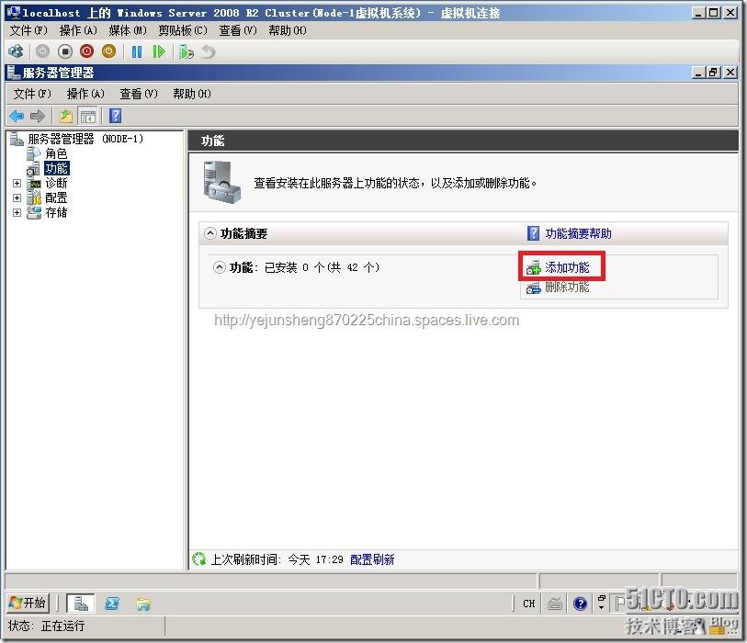The height and width of the screenshot is (643, 747).
Task: Minimize the 服务器管理器 window
Action: pyautogui.click(x=698, y=73)
